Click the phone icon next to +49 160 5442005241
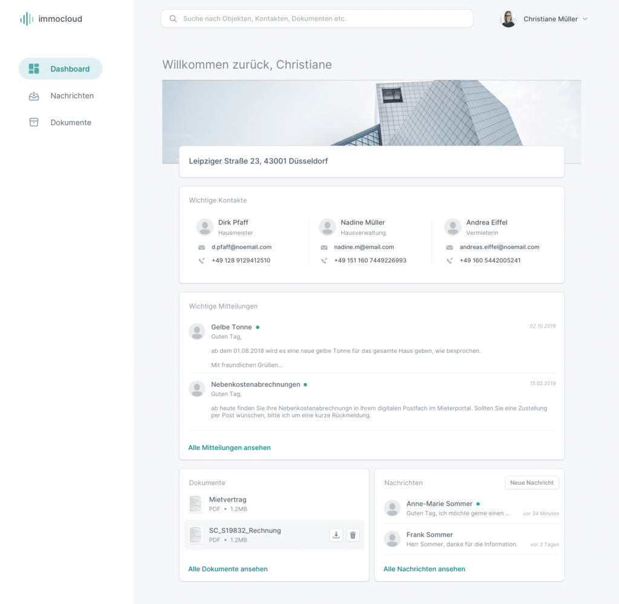Image resolution: width=619 pixels, height=604 pixels. click(450, 261)
